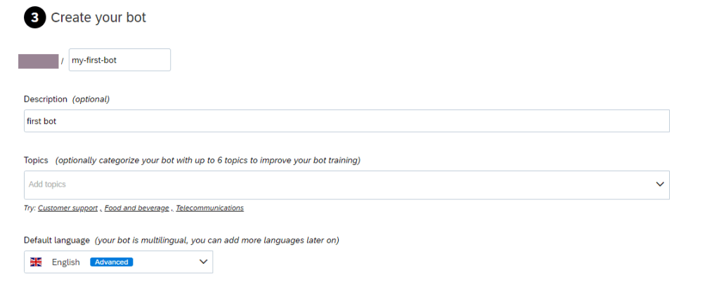The width and height of the screenshot is (719, 301).
Task: Pick the Telecommunications topic suggestion
Action: coord(209,208)
